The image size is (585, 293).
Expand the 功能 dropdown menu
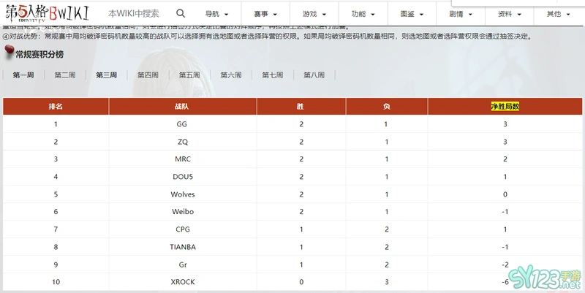click(363, 14)
